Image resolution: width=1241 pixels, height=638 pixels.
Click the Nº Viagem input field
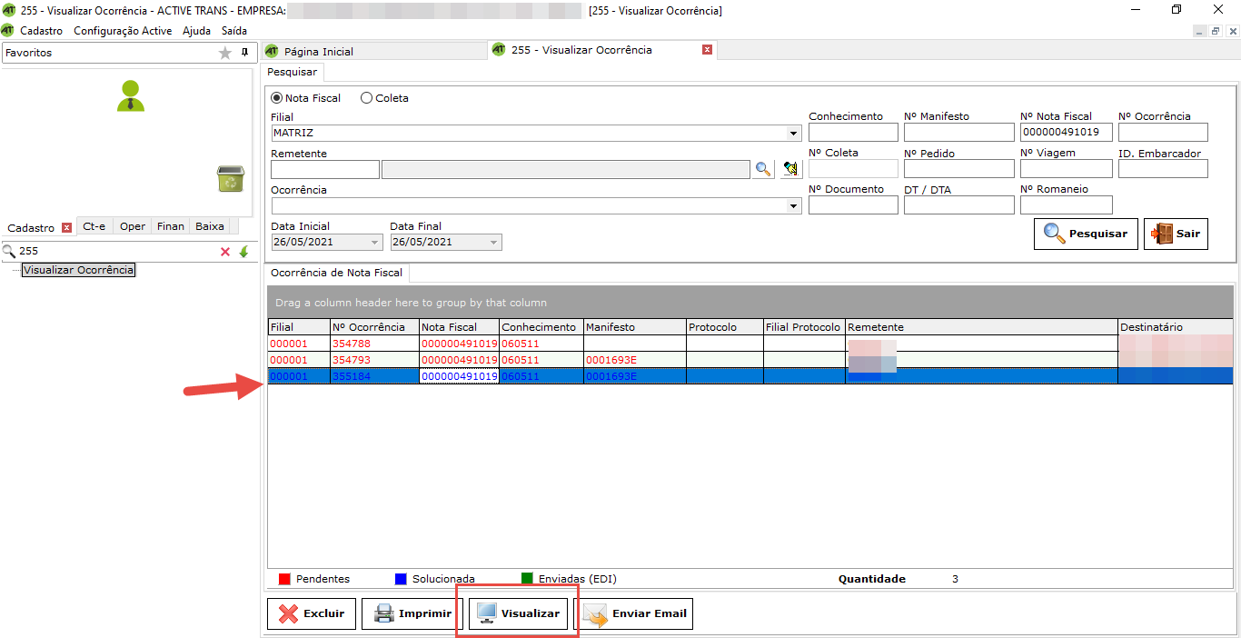[1066, 168]
